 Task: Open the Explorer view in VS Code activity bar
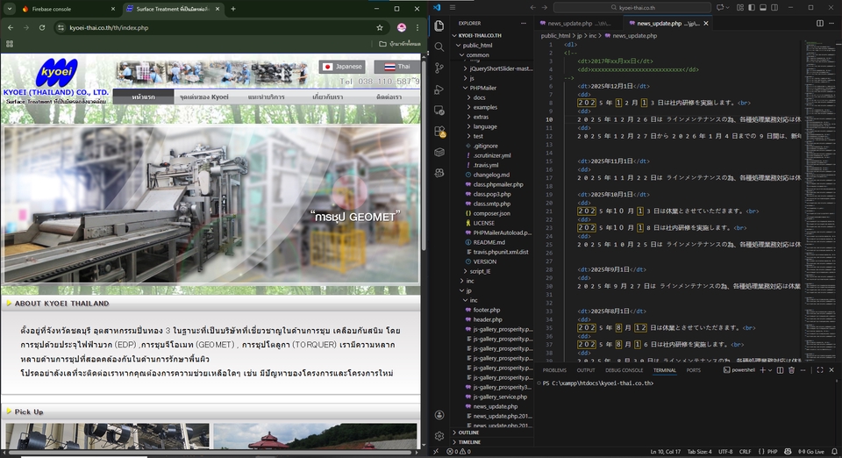tap(439, 25)
